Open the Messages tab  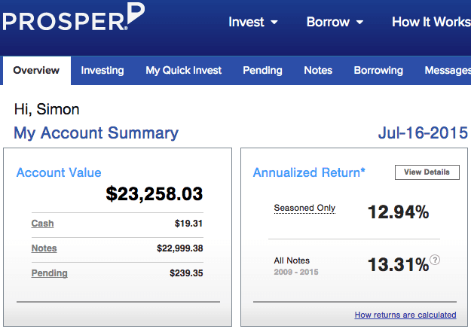[448, 71]
